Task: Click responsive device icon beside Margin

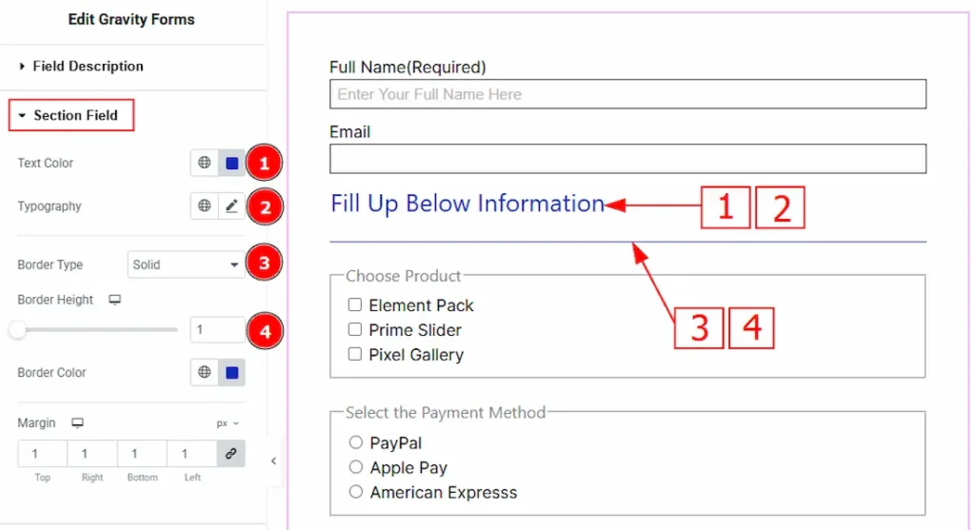Action: [x=78, y=422]
